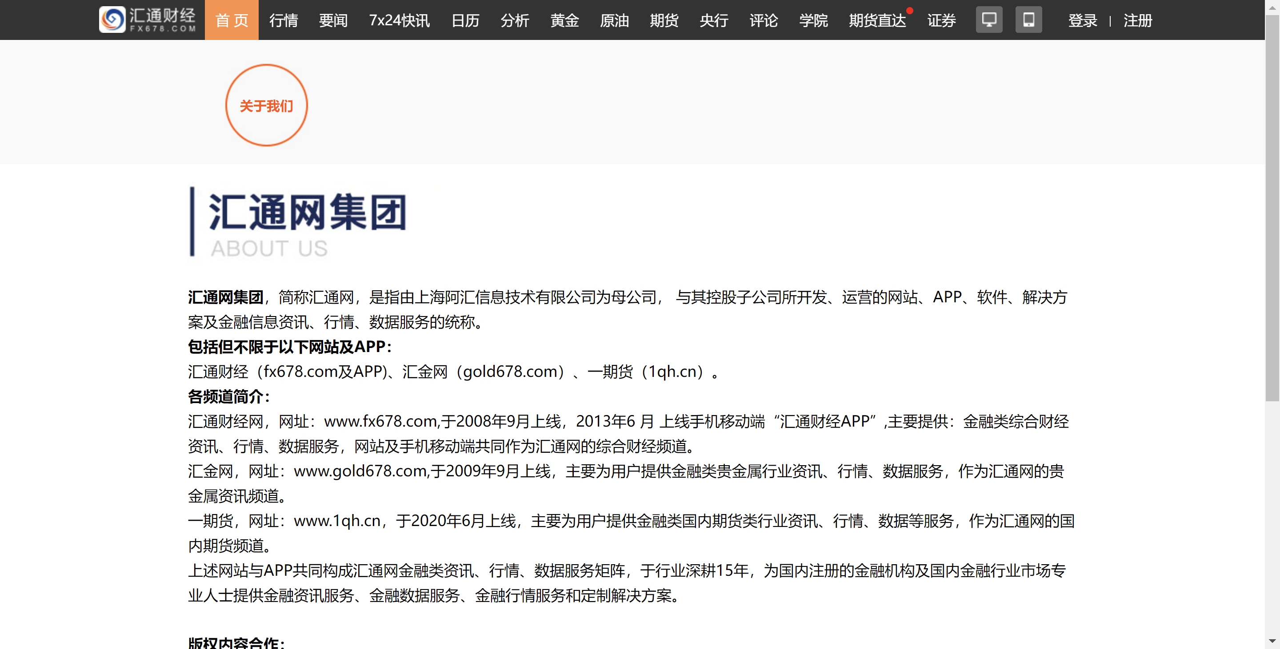This screenshot has width=1280, height=649.
Task: Open the 期货 futures section
Action: click(x=664, y=20)
